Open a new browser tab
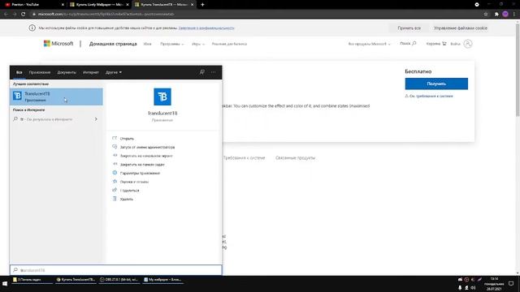 pos(202,5)
